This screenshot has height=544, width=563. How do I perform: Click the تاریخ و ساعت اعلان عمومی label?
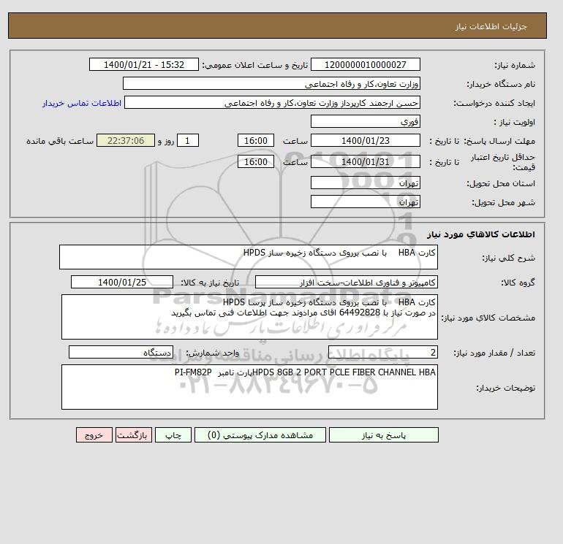click(x=255, y=65)
